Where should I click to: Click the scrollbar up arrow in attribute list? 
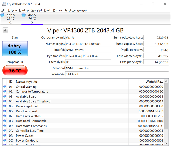[x=166, y=81]
